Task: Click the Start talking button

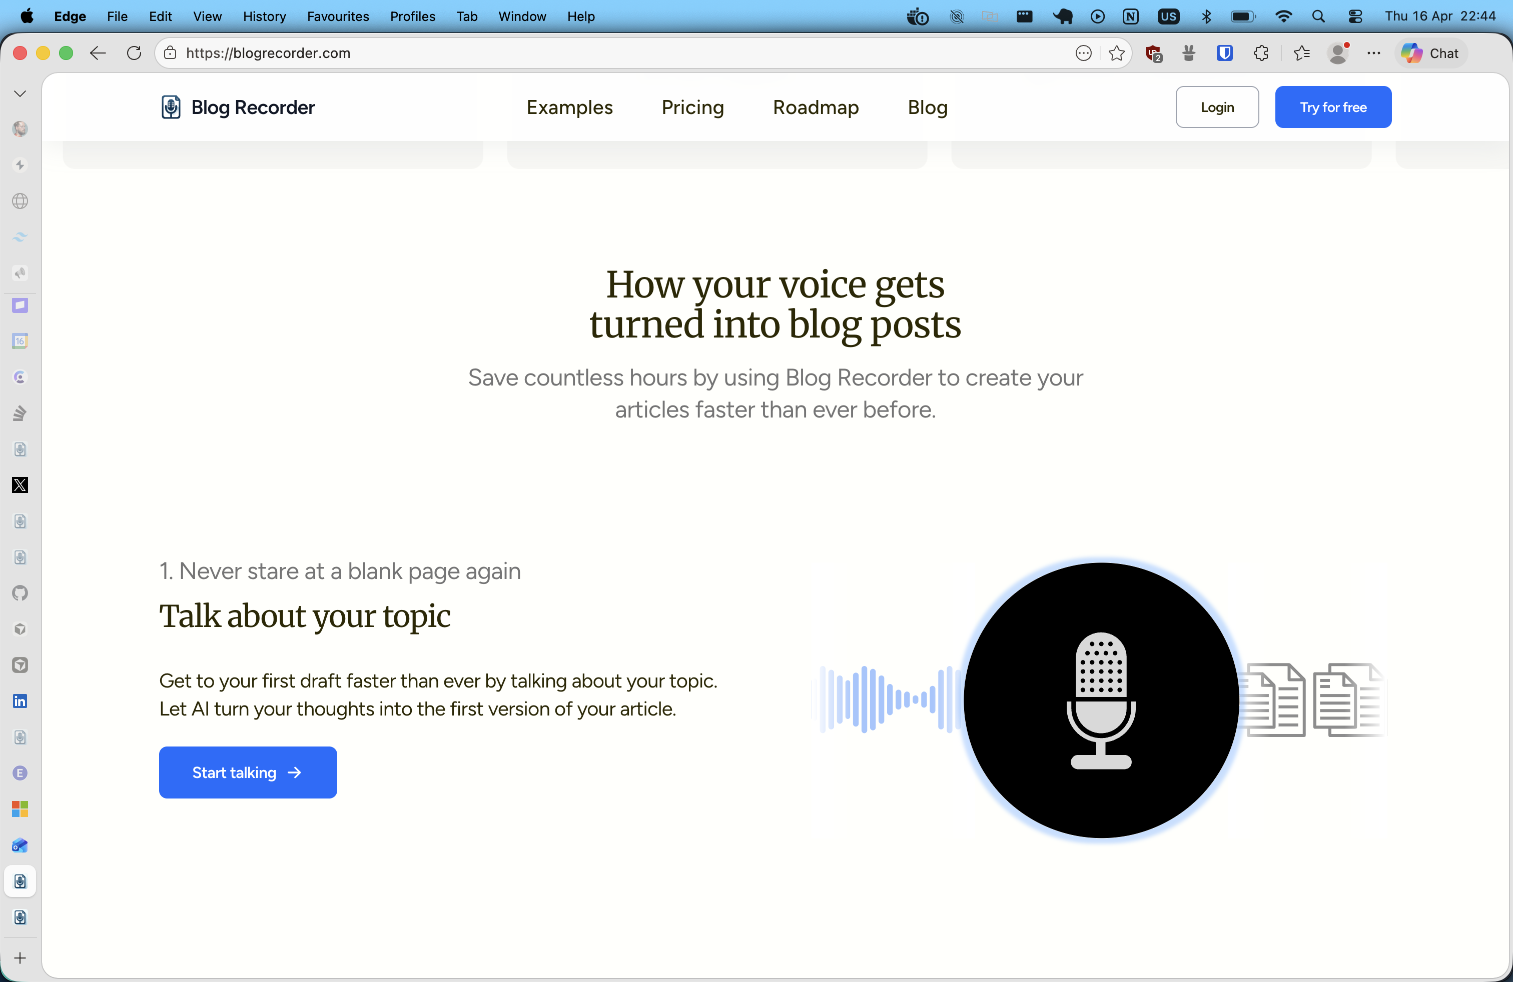Action: tap(247, 772)
